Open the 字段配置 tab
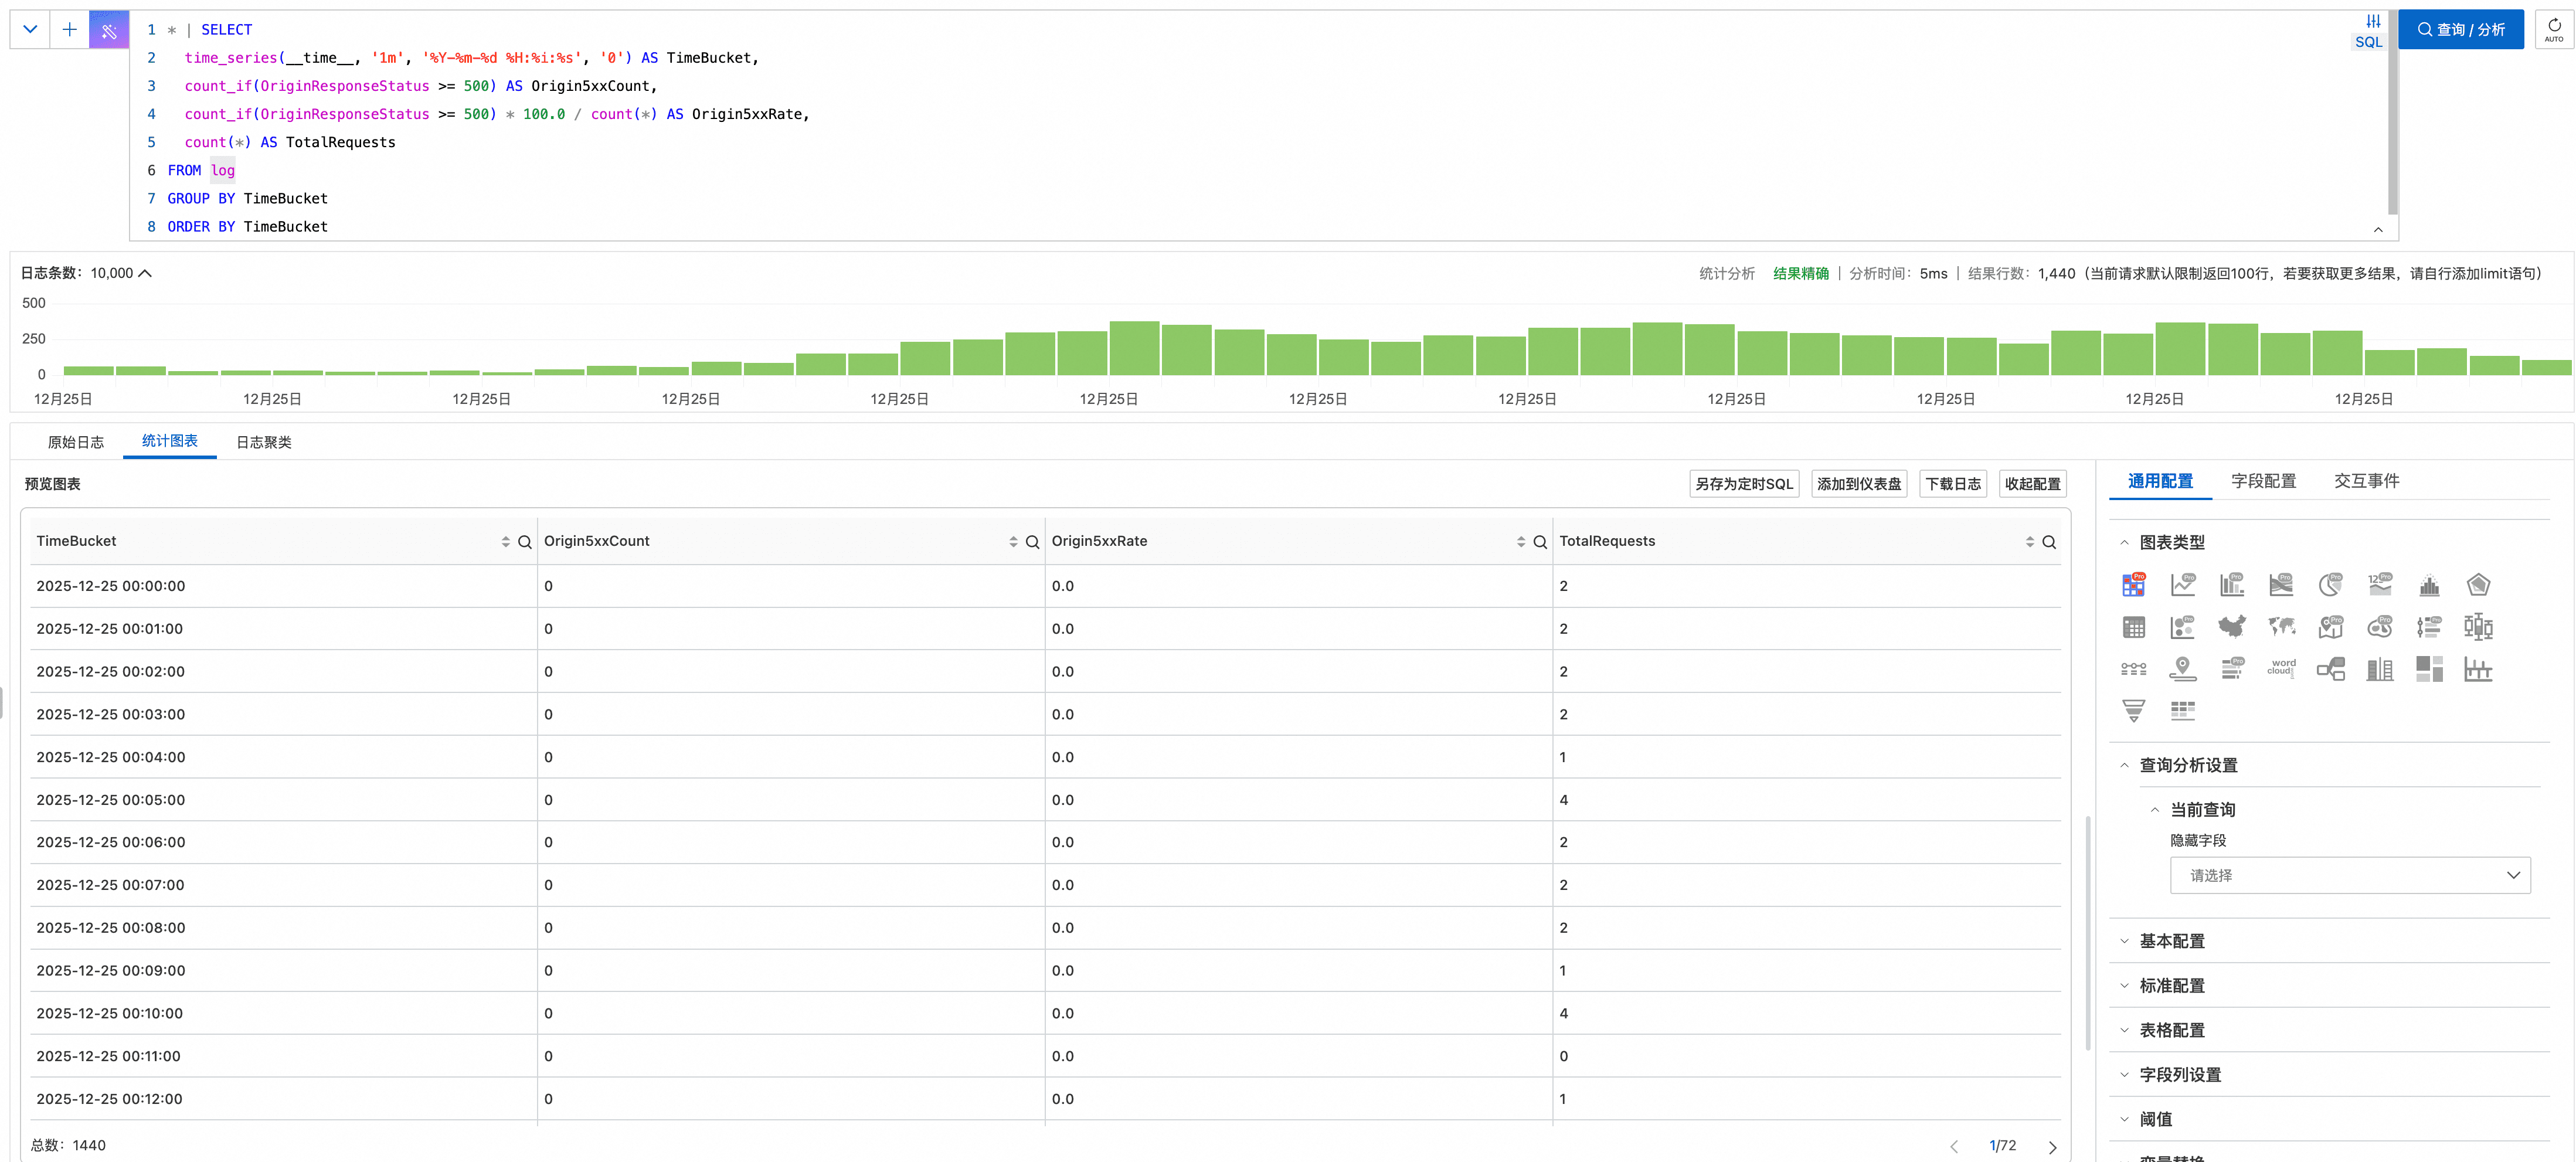The width and height of the screenshot is (2576, 1162). 2263,481
